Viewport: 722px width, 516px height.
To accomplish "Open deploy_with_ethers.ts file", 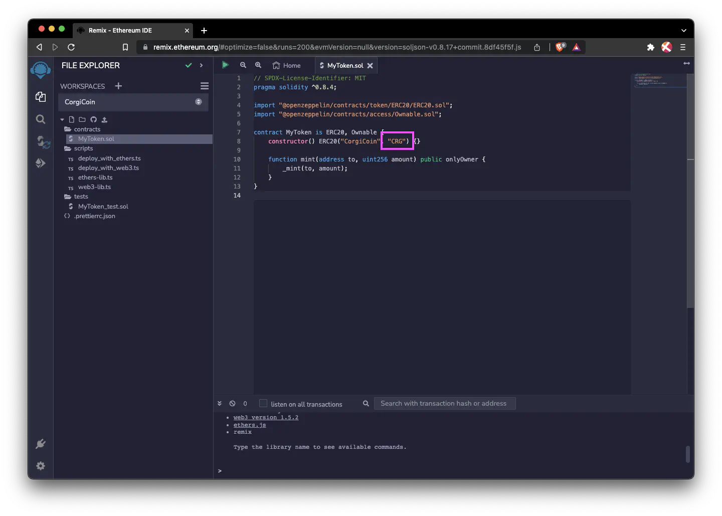I will [109, 158].
